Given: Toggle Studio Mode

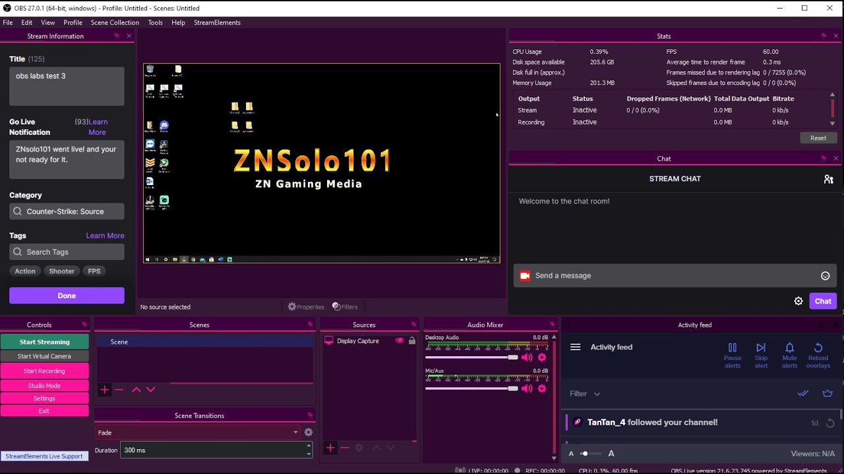Looking at the screenshot, I should tap(44, 386).
